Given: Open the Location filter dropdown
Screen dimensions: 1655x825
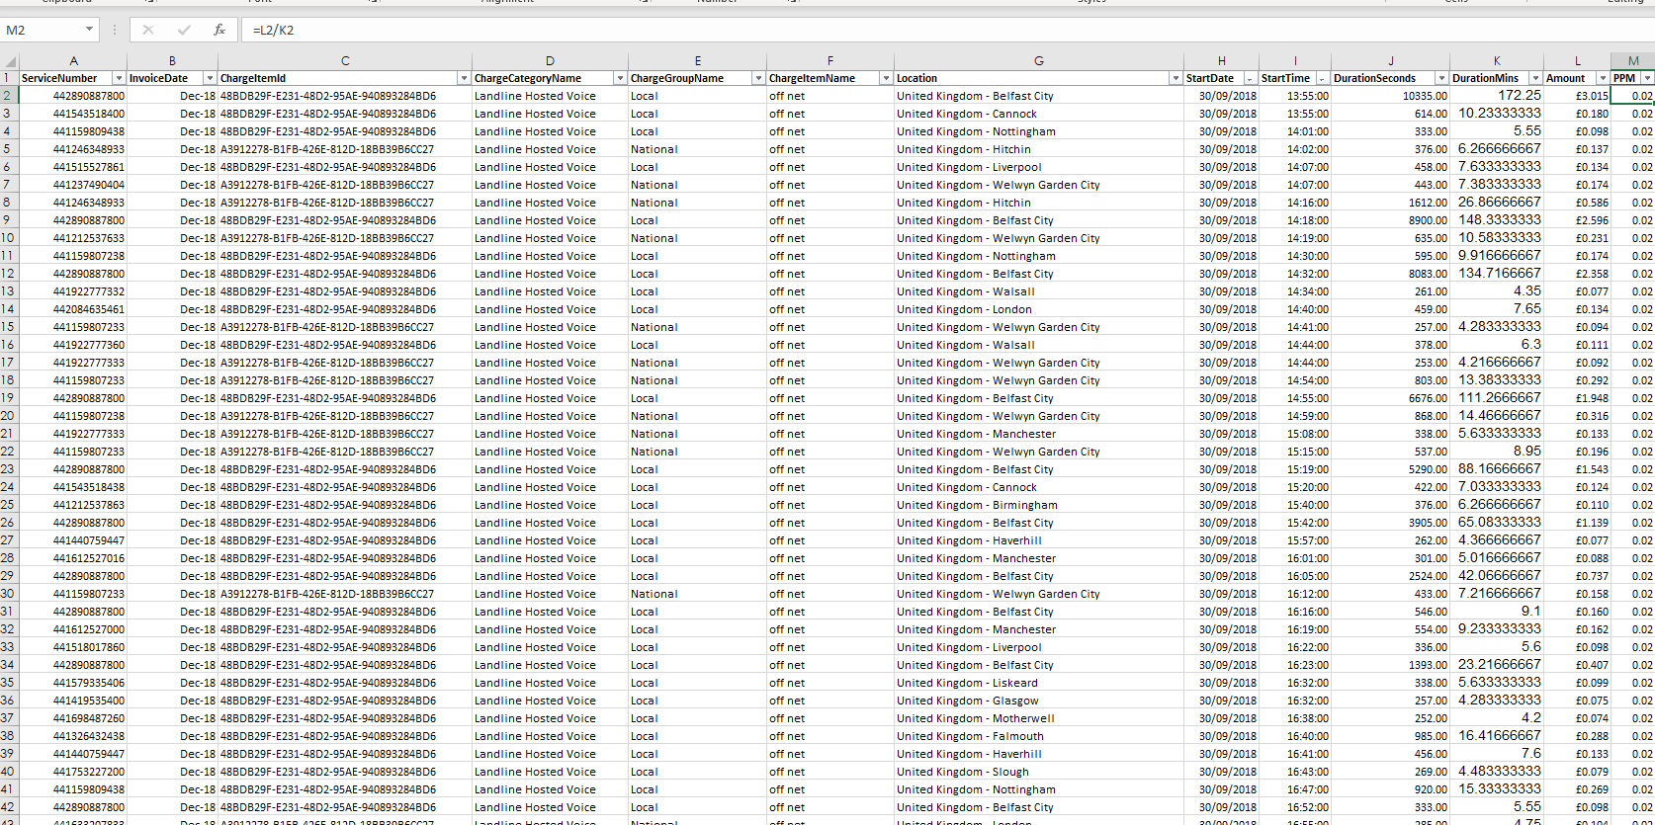Looking at the screenshot, I should 1176,78.
